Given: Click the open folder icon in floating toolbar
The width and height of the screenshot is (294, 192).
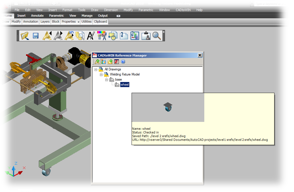Looking at the screenshot, I should 25,36.
